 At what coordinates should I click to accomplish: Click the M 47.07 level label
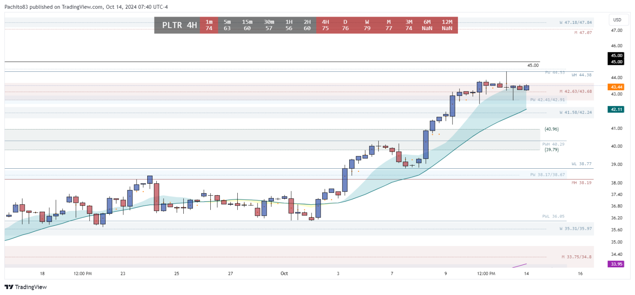pos(583,32)
